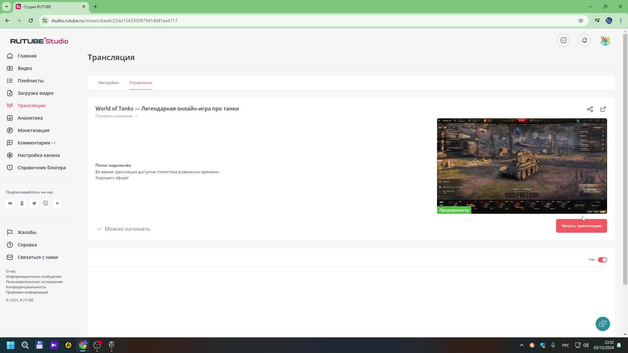Click the page vertical scrollbar
628x353 pixels.
click(x=625, y=159)
